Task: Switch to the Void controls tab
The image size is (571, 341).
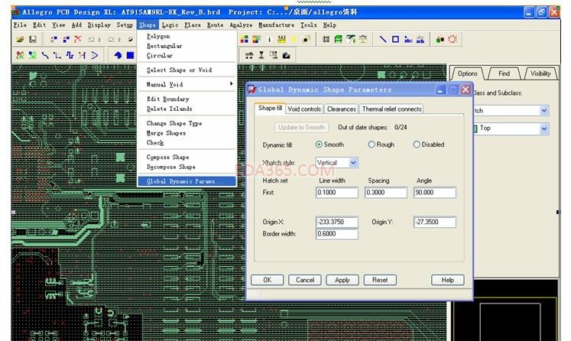Action: tap(303, 109)
